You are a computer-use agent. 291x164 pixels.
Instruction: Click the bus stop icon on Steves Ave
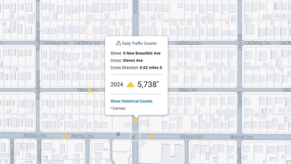pos(118,134)
